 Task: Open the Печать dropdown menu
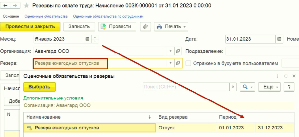point(171,26)
